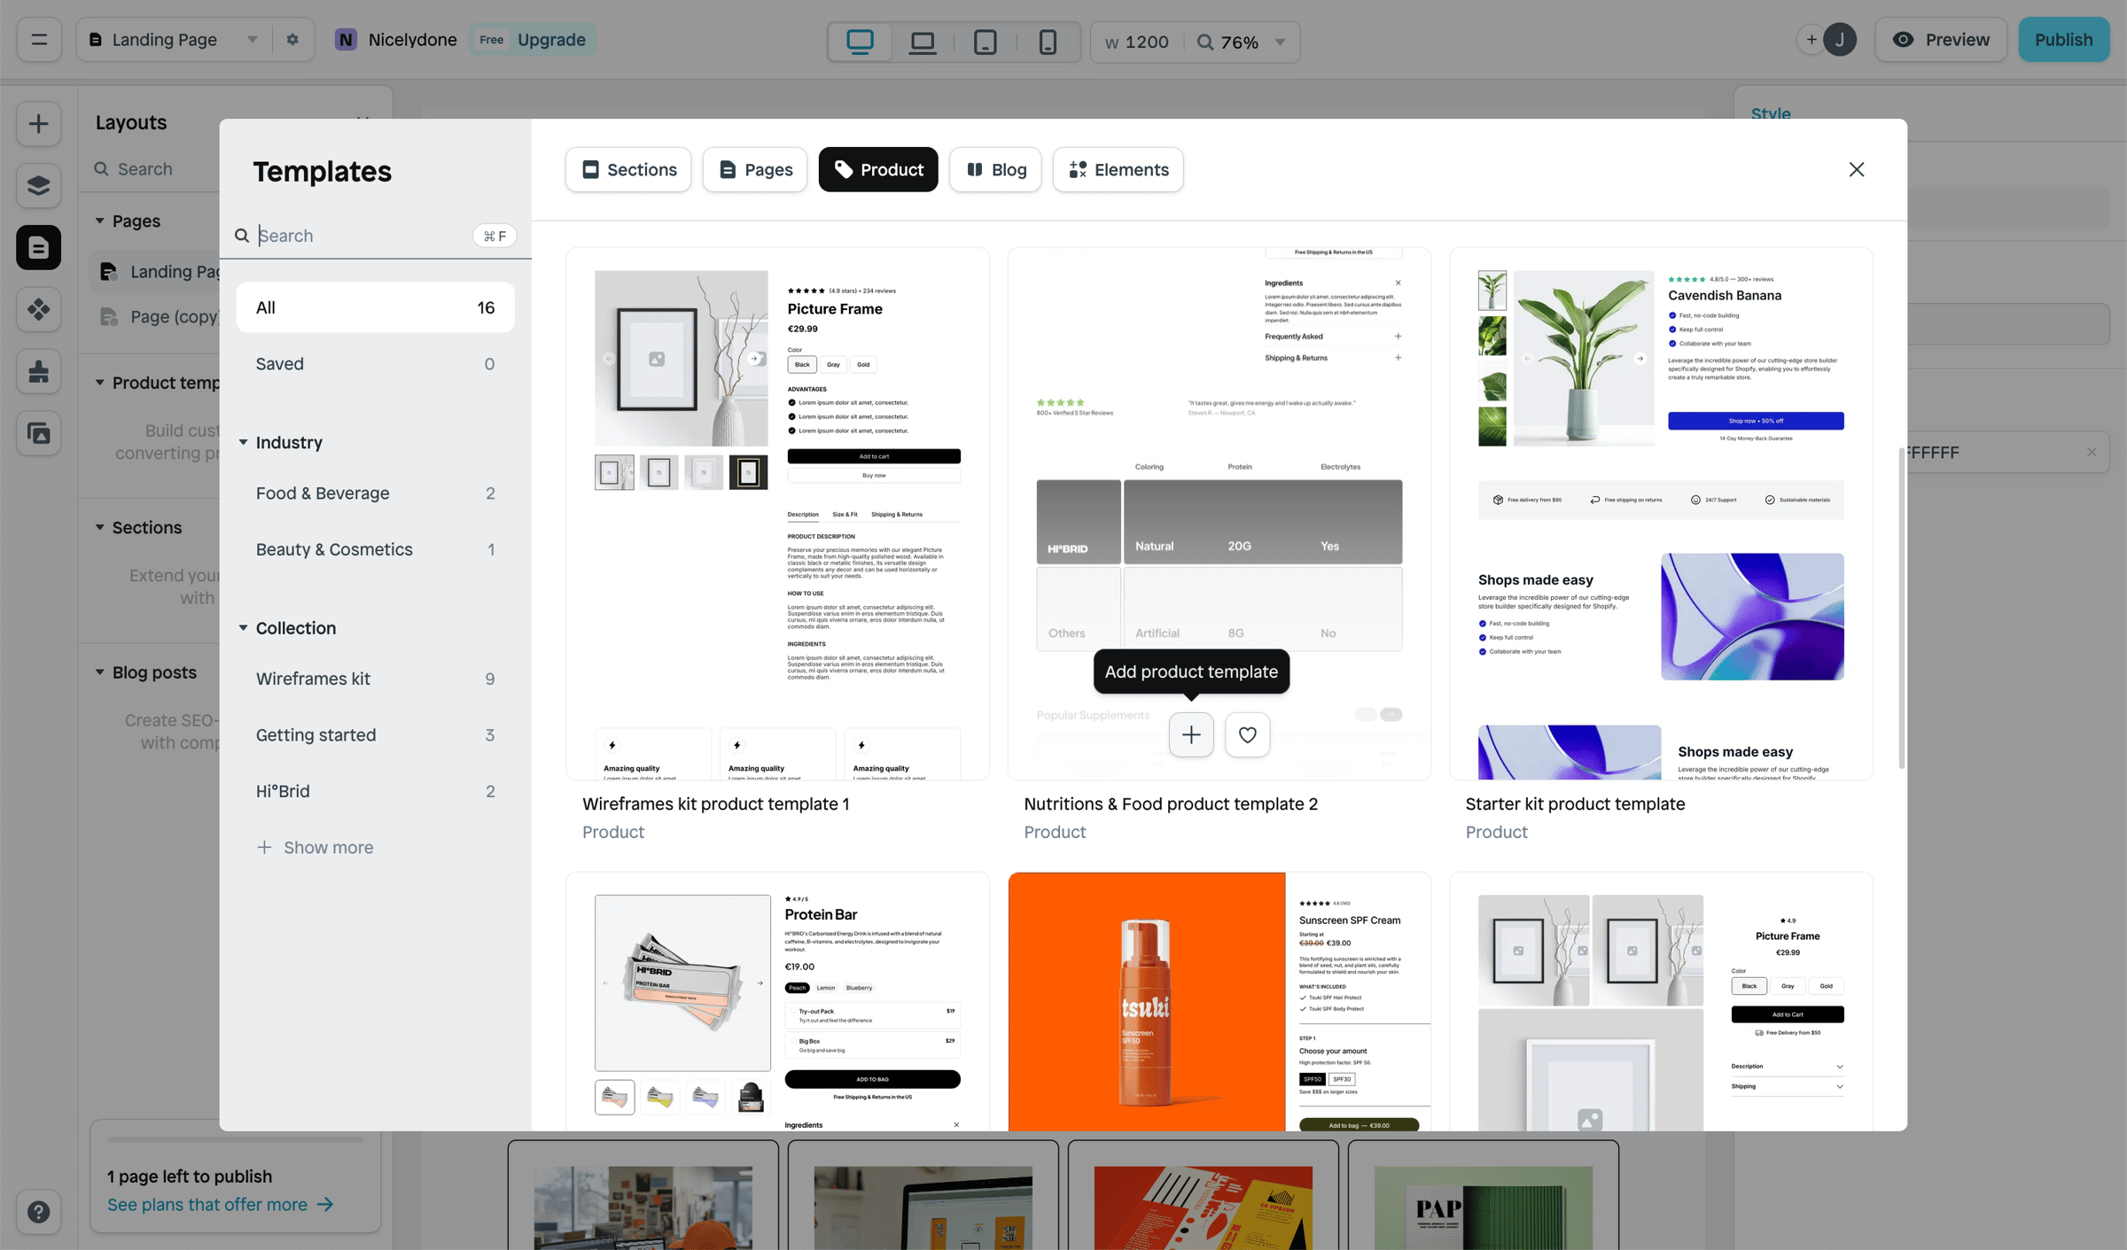The image size is (2127, 1250).
Task: Filter by Beauty & Cosmetics industry
Action: pyautogui.click(x=375, y=549)
